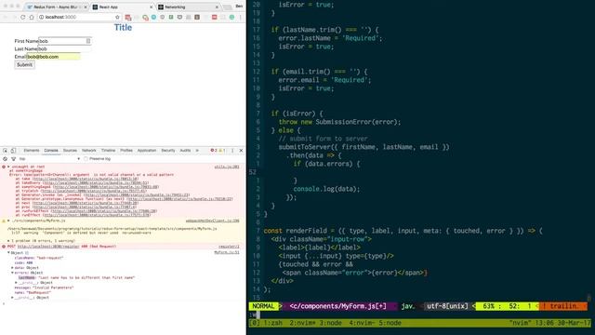The image size is (595, 335).
Task: Open the webpackHotDevClient.js source link
Action: (x=213, y=221)
